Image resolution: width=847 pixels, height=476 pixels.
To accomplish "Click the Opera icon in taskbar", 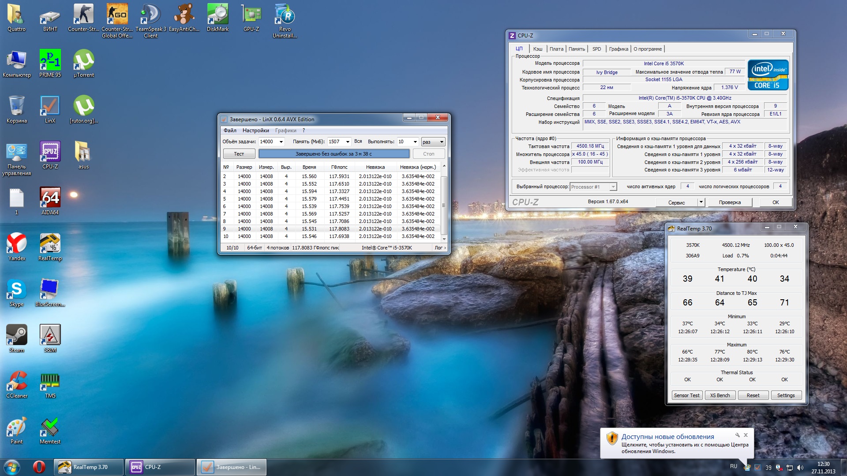I will (x=39, y=467).
